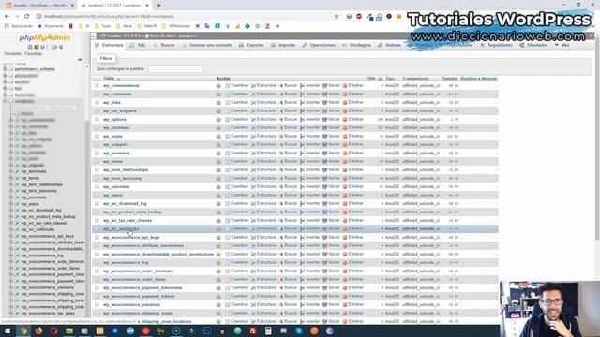Open Estructura for wp_links table
600x337 pixels.
click(263, 102)
